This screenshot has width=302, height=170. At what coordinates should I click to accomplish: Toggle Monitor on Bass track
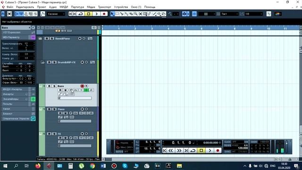[86, 86]
